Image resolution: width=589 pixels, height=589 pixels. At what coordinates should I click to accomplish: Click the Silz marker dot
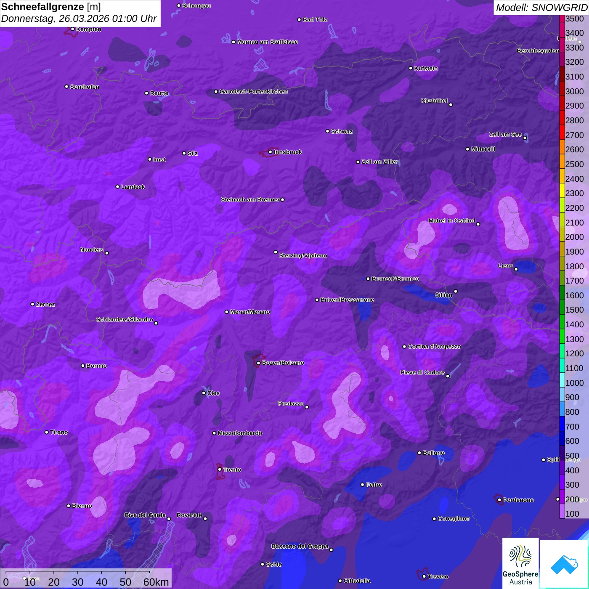(x=184, y=153)
